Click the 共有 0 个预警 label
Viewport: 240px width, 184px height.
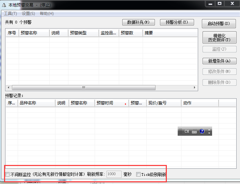tap(18, 22)
